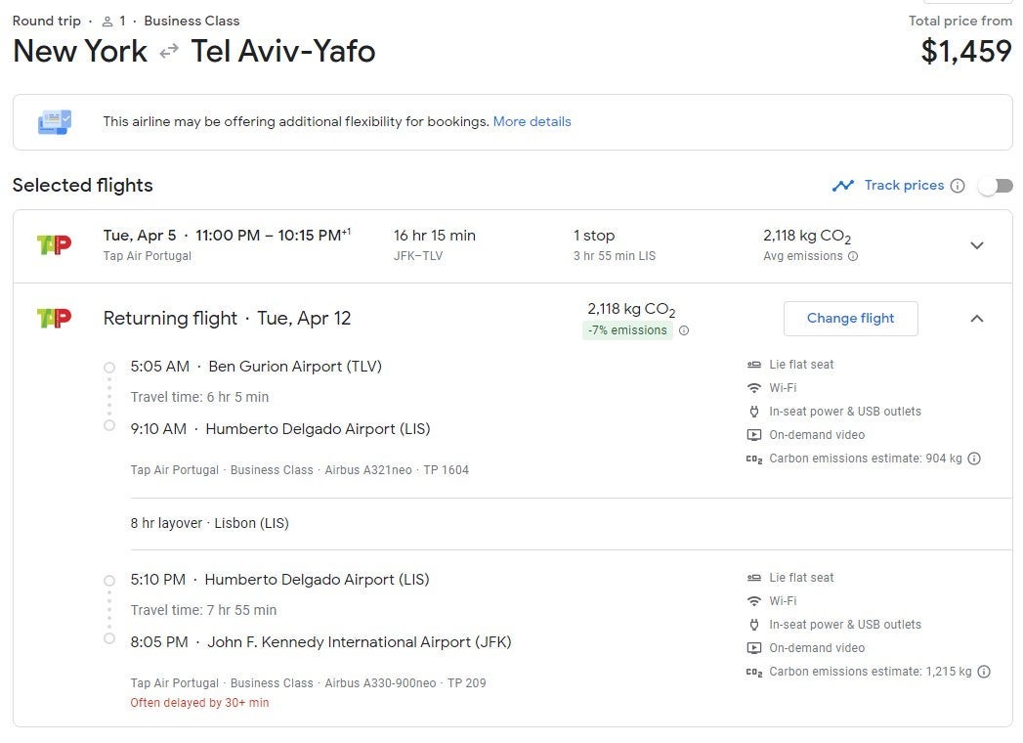The width and height of the screenshot is (1023, 743).
Task: Click the round trip arrows icon
Action: [169, 52]
